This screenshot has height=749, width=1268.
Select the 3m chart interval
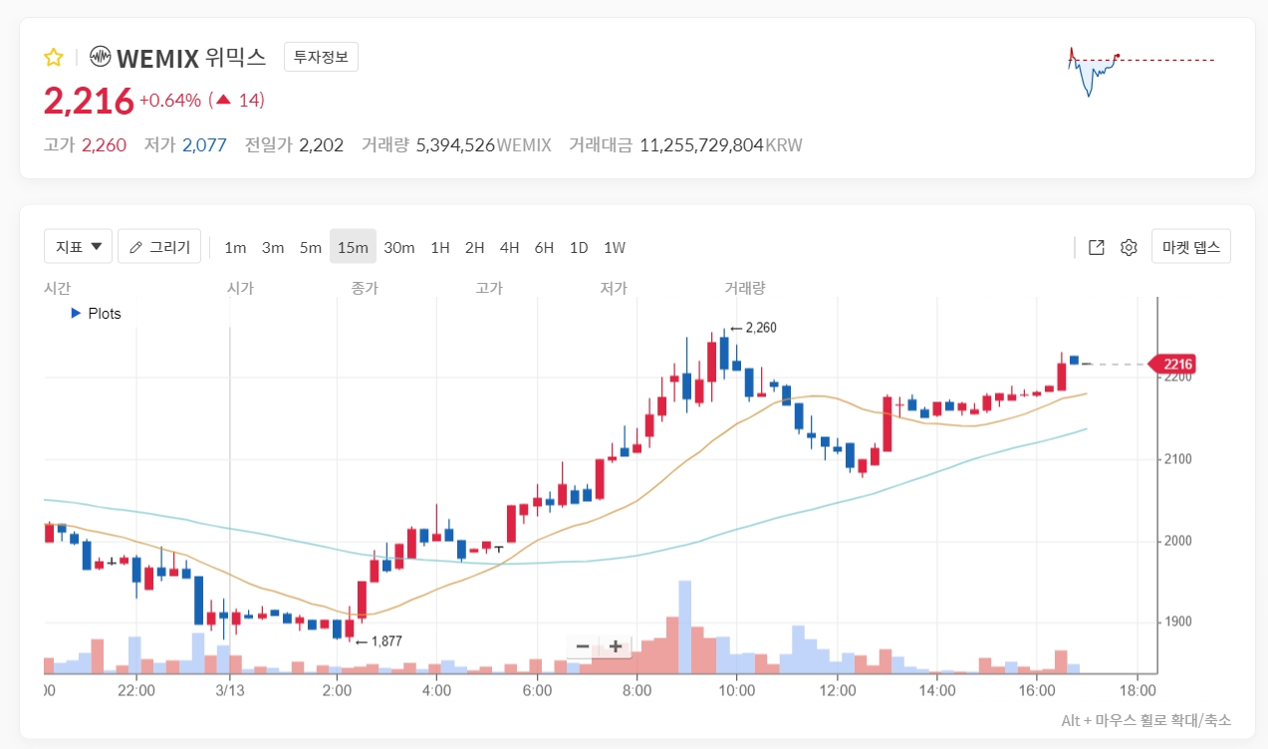273,247
